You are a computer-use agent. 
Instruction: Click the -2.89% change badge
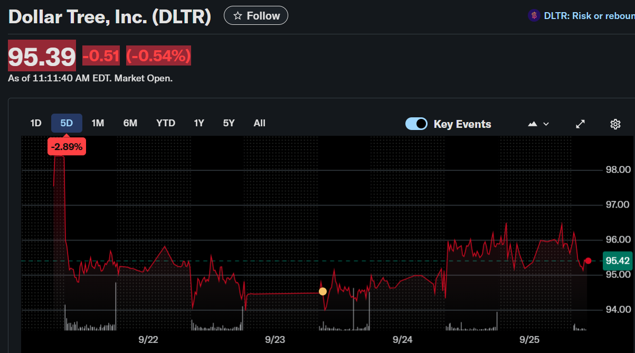tap(67, 147)
